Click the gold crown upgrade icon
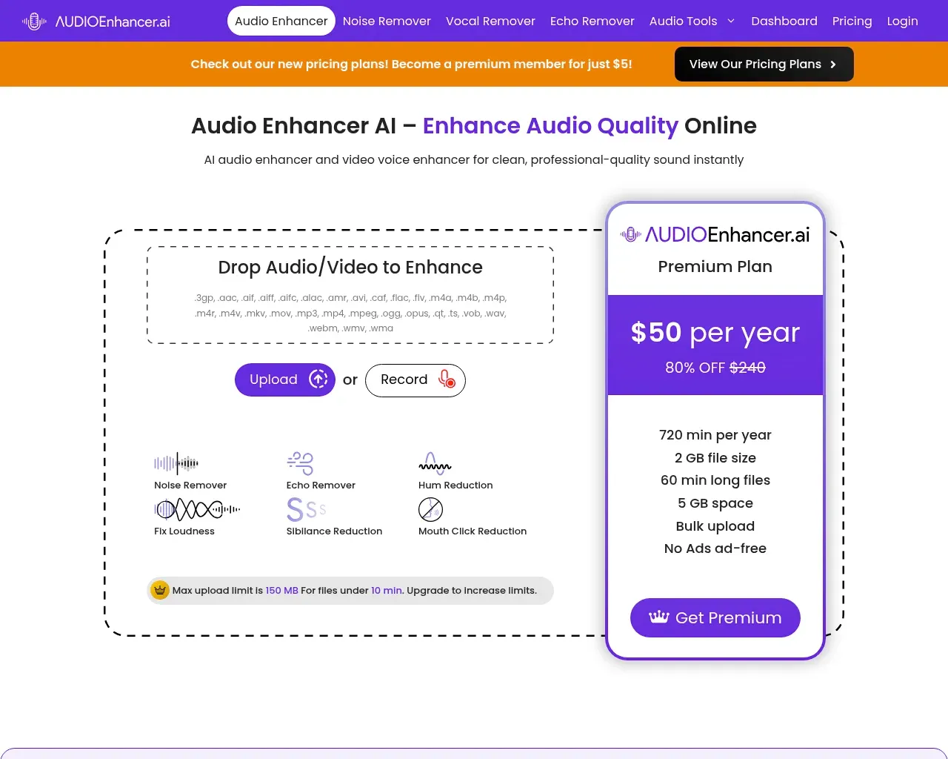 pos(160,590)
